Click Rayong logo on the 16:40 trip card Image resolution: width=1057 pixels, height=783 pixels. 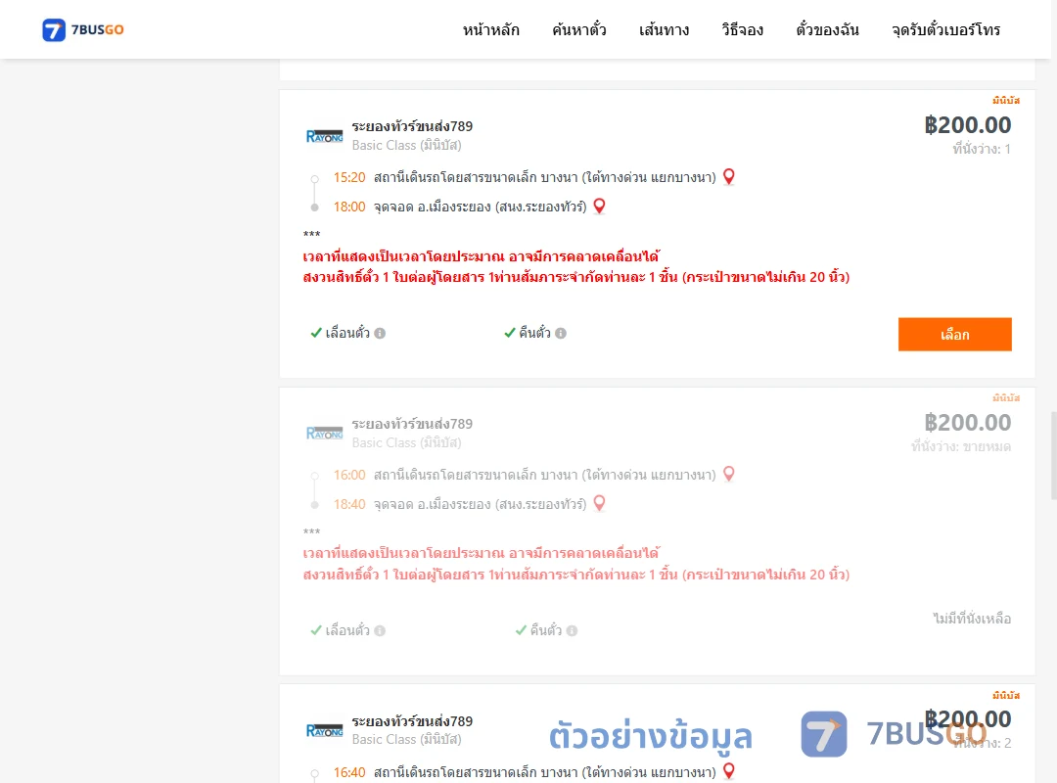(324, 730)
